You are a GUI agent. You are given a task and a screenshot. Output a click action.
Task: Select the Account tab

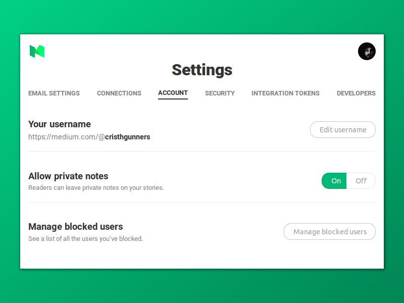173,93
